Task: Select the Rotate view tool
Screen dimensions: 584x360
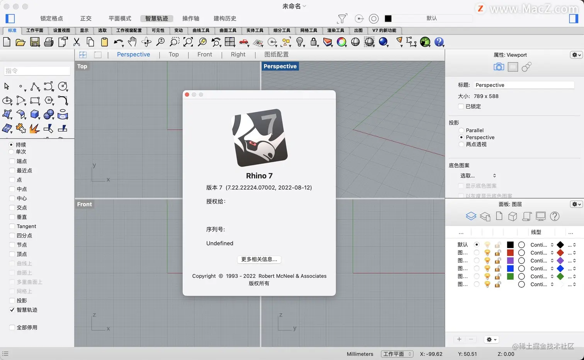Action: point(146,42)
